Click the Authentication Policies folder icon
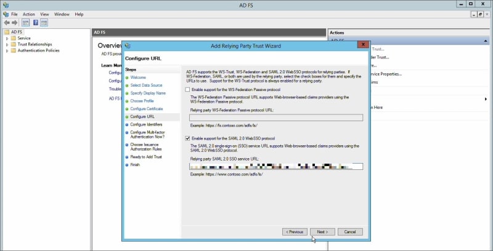Image resolution: width=493 pixels, height=251 pixels. click(x=13, y=50)
